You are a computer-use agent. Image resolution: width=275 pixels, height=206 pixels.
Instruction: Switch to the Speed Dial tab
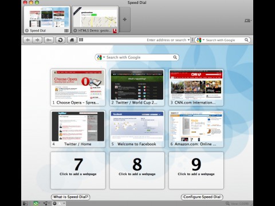(47, 20)
